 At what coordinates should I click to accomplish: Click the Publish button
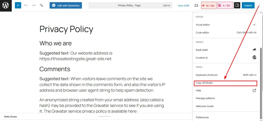(x=248, y=5)
